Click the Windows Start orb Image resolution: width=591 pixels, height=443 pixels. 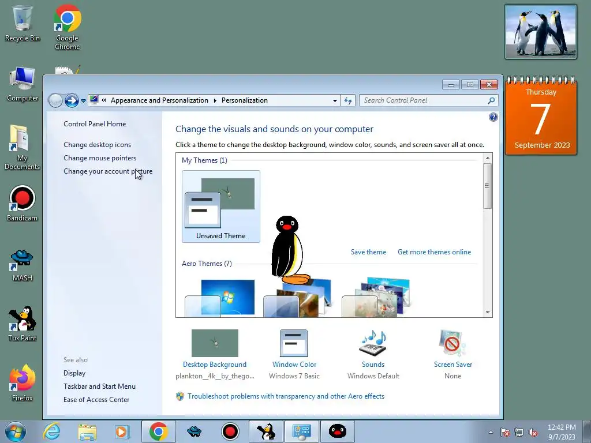15,431
